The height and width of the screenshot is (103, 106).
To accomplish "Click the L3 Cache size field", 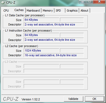I will coord(41,66).
